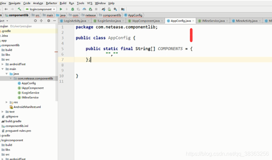Click src in the breadcrumb bar
Image resolution: width=272 pixels, height=160 pixels.
pyautogui.click(x=36, y=15)
